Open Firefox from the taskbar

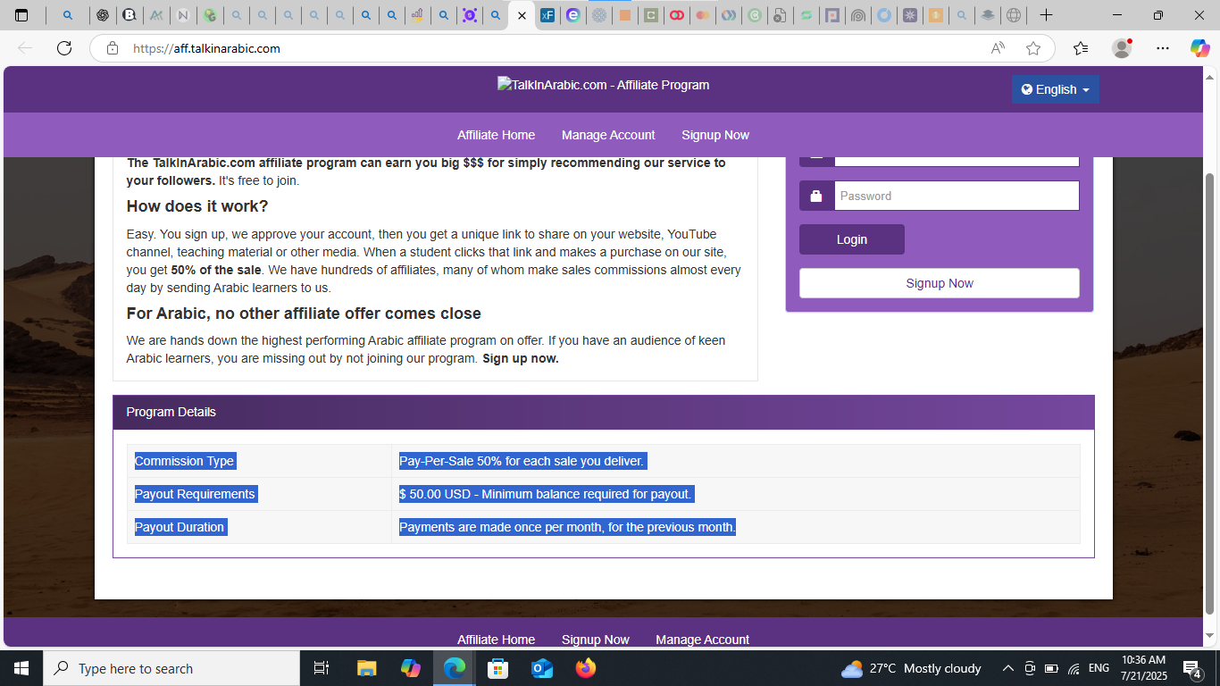pos(586,668)
